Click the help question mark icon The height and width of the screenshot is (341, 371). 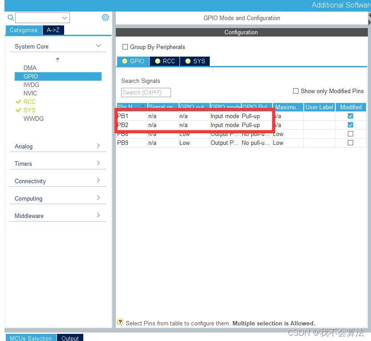click(x=120, y=322)
